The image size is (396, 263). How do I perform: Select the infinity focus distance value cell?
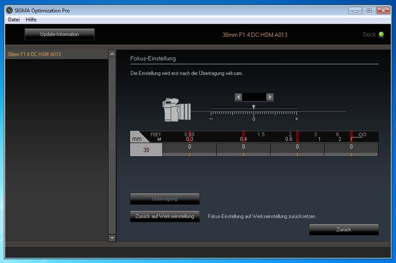(351, 149)
